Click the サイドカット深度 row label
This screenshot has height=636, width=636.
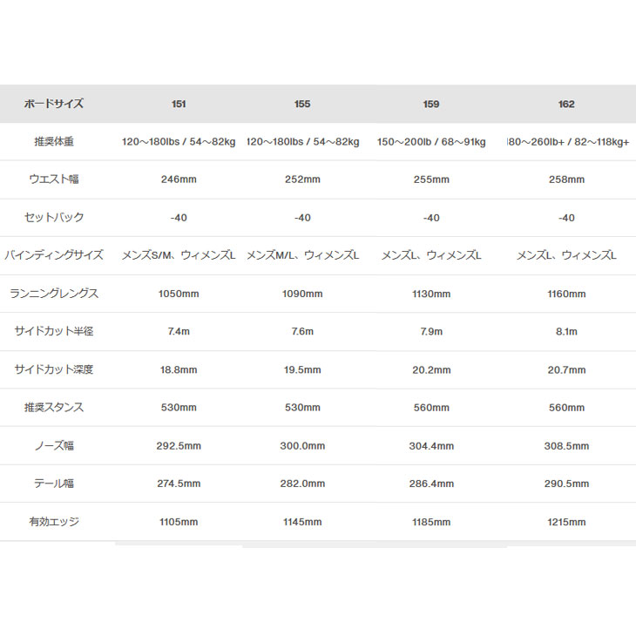(54, 369)
